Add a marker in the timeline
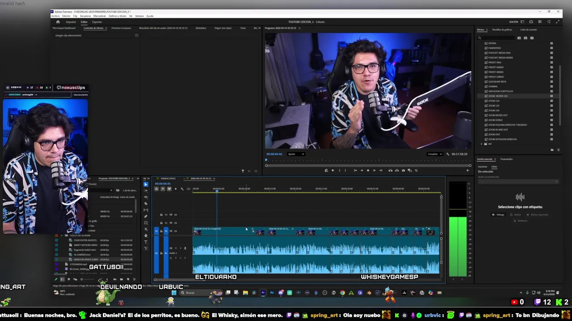Viewport: 572px width, 321px height. 176,189
